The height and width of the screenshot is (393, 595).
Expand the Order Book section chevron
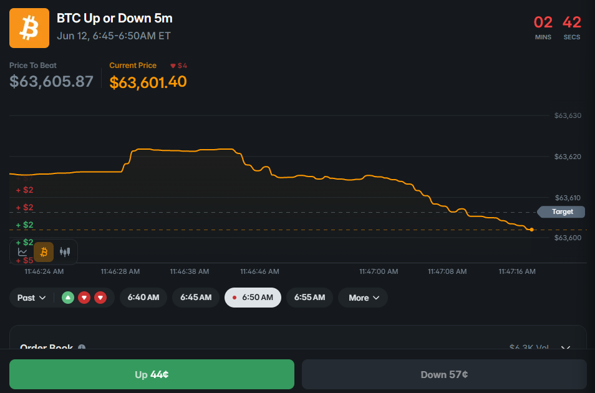[566, 347]
